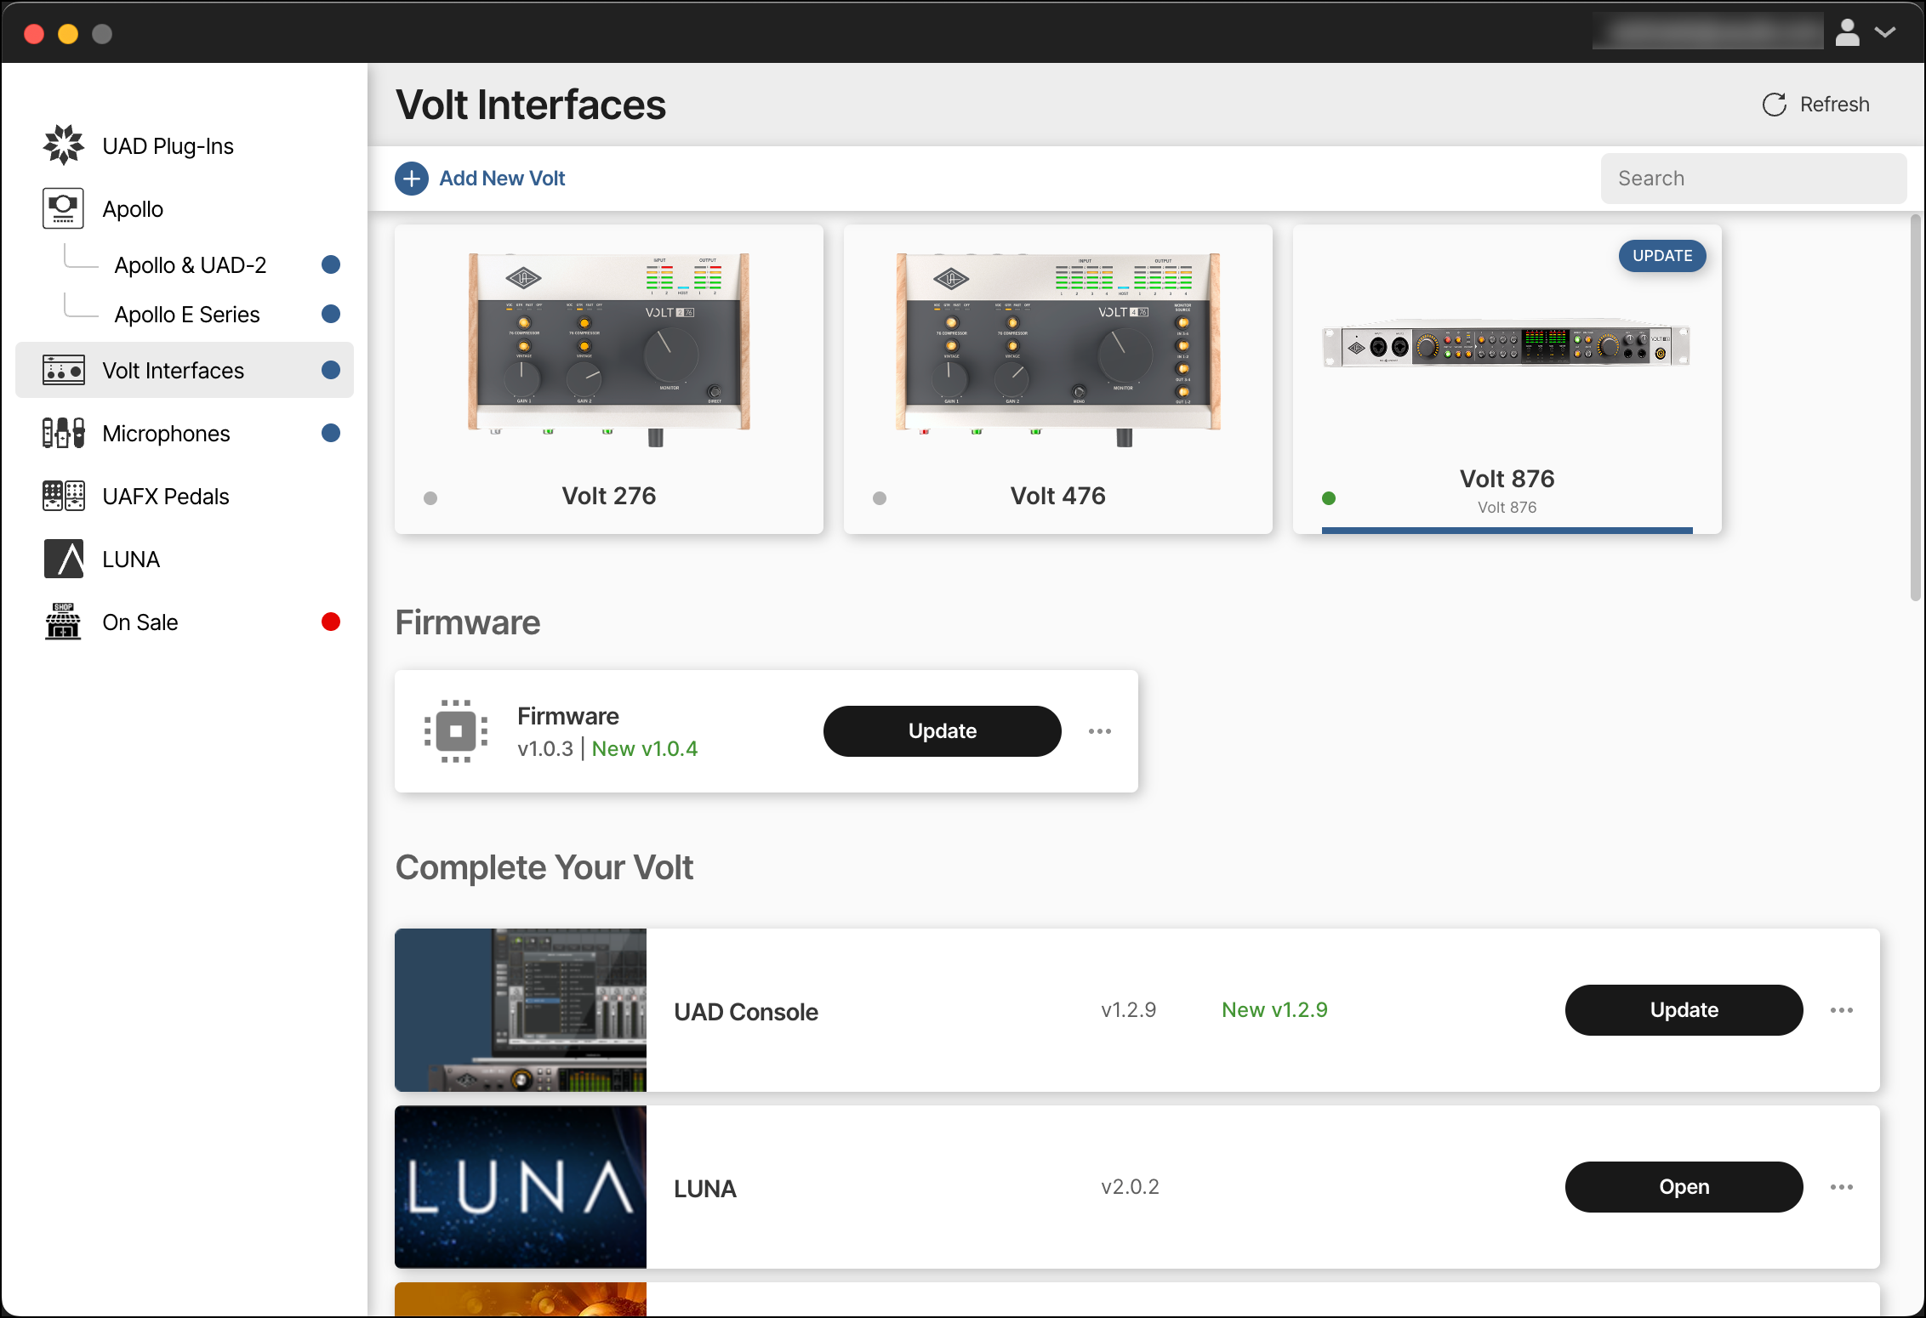Screen dimensions: 1926x1318
Task: Click the Microphones sidebar icon
Action: [63, 433]
